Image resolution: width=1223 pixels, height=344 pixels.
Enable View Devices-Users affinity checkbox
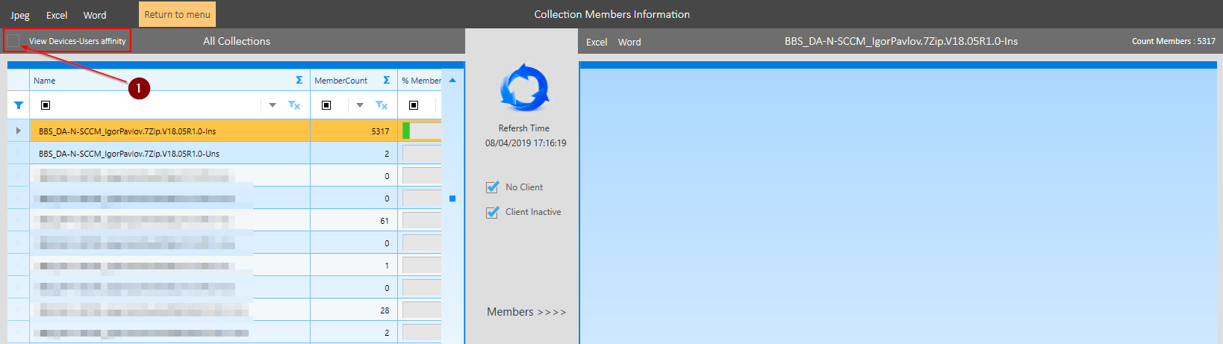[13, 41]
